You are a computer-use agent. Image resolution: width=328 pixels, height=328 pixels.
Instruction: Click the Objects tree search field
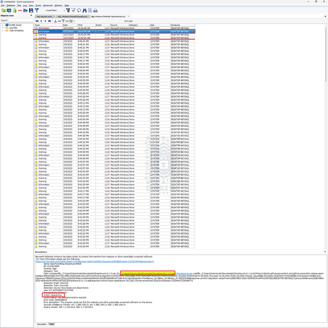pos(21,20)
